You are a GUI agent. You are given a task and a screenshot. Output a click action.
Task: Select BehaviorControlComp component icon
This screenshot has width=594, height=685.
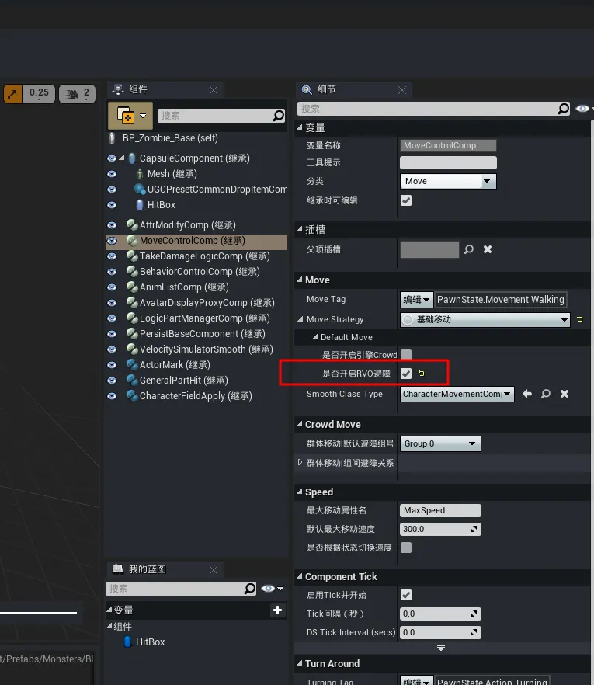pos(132,271)
